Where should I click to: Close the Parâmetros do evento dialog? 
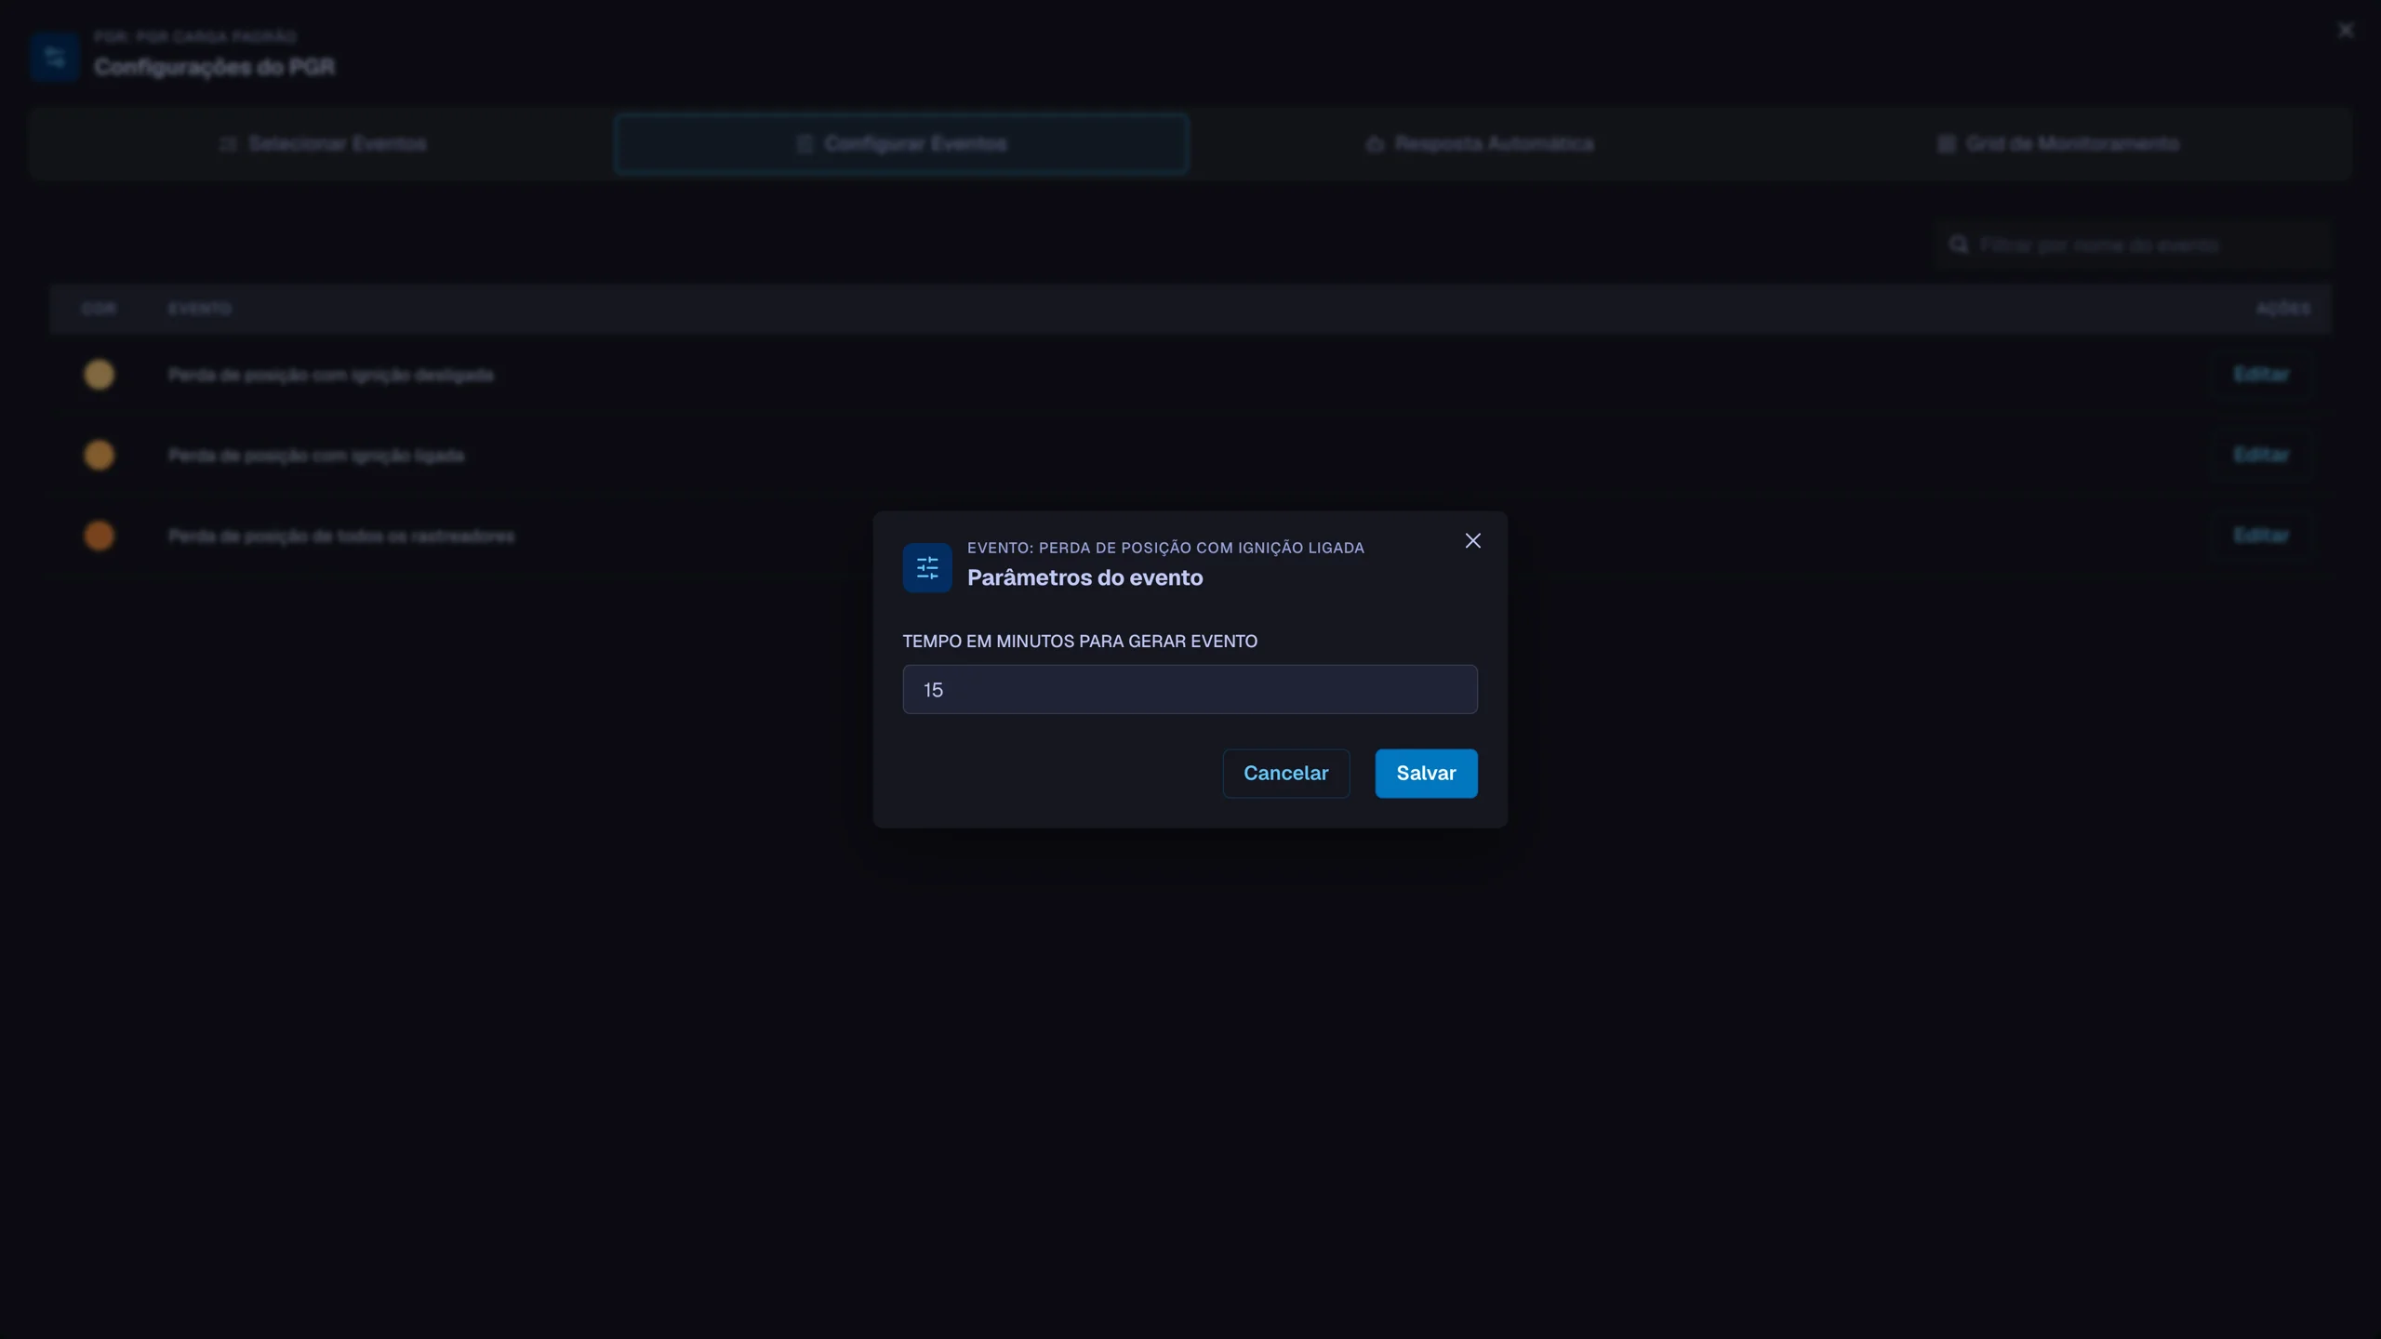pyautogui.click(x=1472, y=540)
